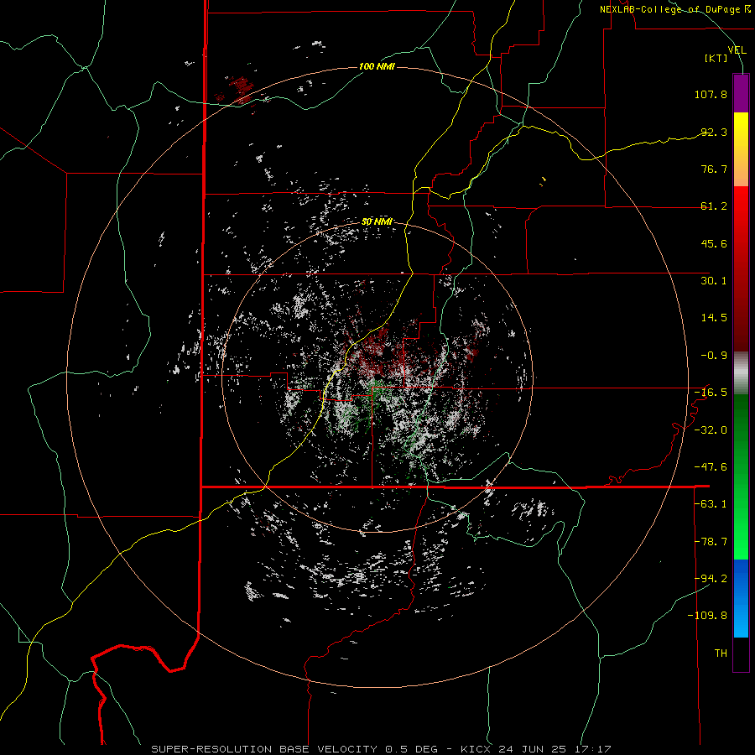Select the -109.8 velocity scale value
This screenshot has height=755, width=755.
pyautogui.click(x=707, y=616)
